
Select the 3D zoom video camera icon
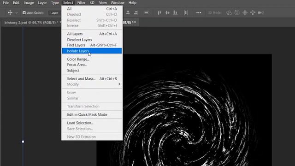pyautogui.click(x=261, y=12)
